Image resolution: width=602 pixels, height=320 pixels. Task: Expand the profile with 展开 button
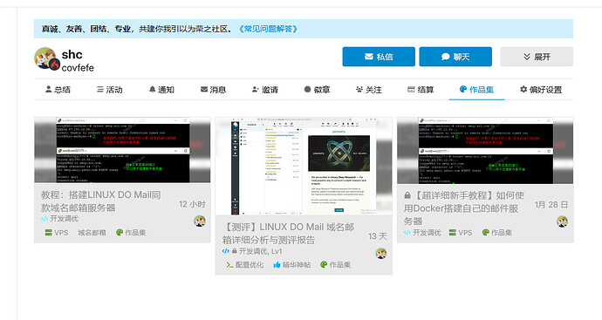pyautogui.click(x=537, y=57)
